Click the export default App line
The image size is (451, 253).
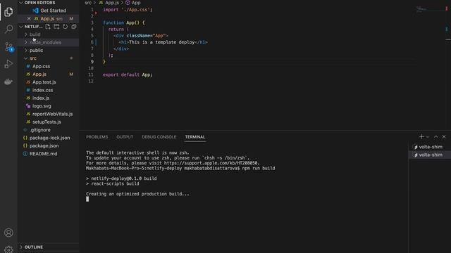click(128, 75)
